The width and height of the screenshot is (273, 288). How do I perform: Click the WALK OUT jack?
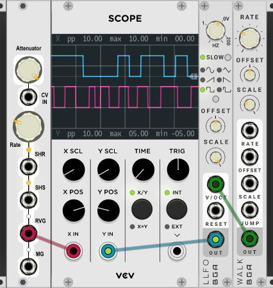249,239
